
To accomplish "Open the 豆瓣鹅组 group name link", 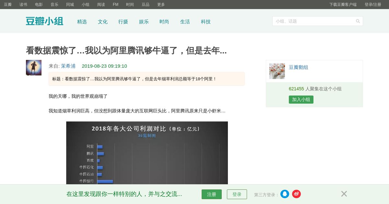I will (x=299, y=67).
